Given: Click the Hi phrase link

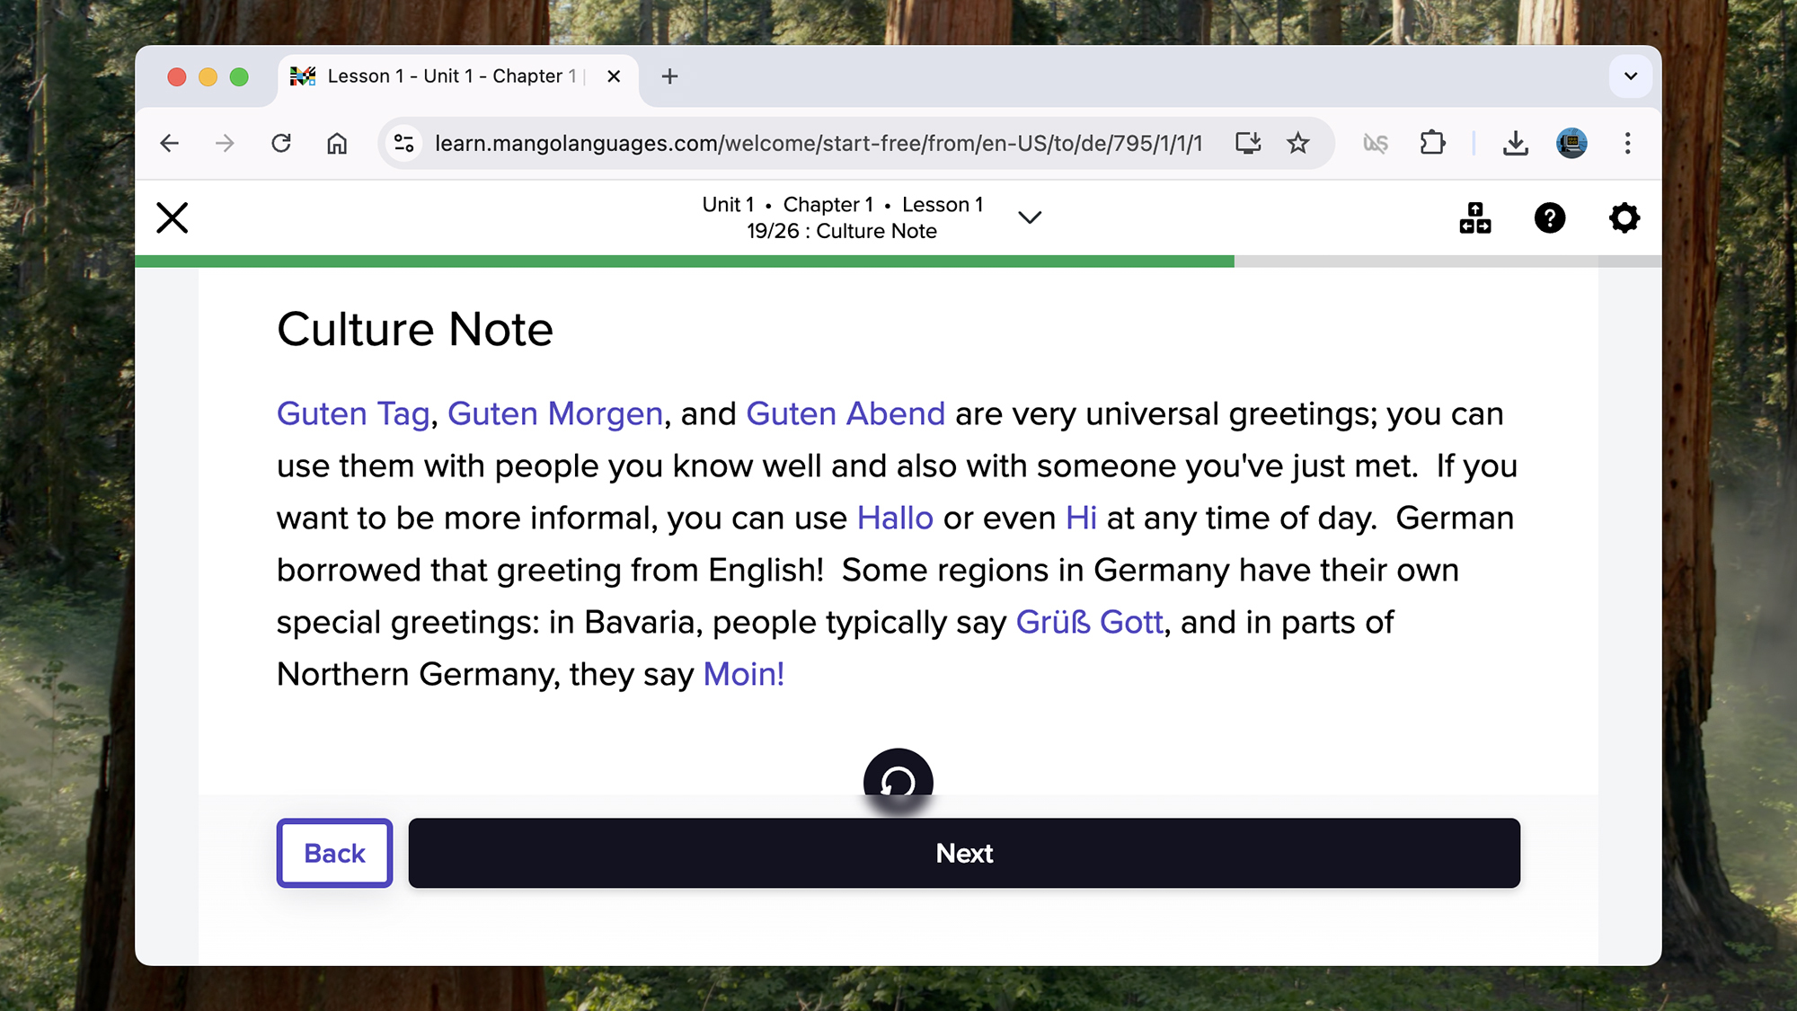Looking at the screenshot, I should pyautogui.click(x=1081, y=518).
